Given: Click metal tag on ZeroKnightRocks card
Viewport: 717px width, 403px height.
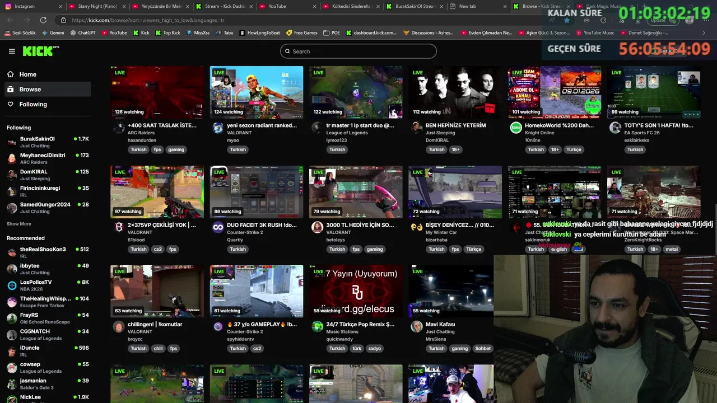Looking at the screenshot, I should coord(672,249).
